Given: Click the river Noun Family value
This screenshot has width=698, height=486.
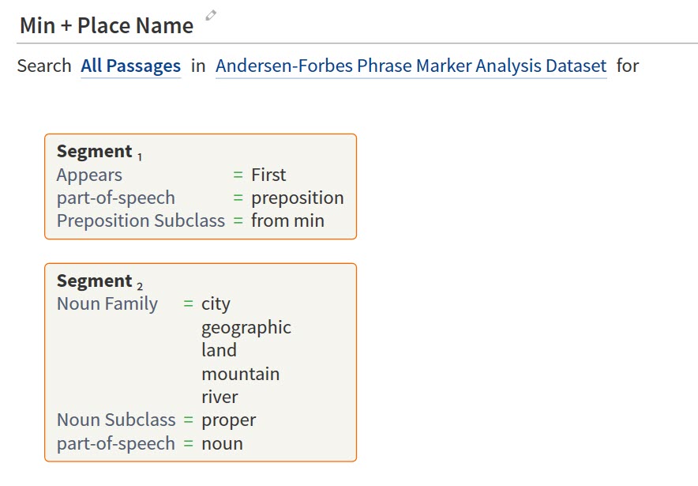Looking at the screenshot, I should tap(220, 397).
